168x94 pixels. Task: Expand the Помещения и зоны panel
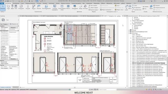click(x=112, y=11)
